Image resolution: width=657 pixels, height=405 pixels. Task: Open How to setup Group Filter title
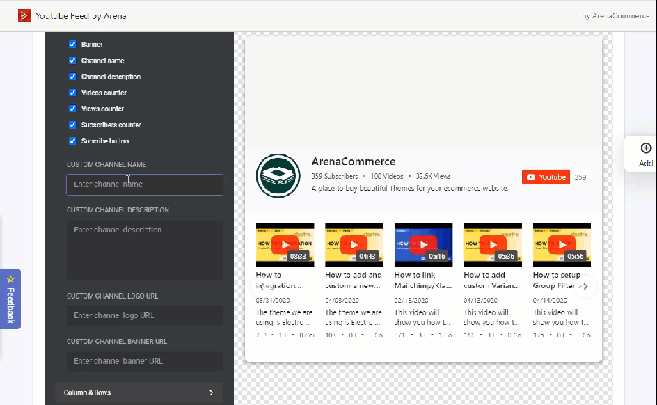(557, 280)
